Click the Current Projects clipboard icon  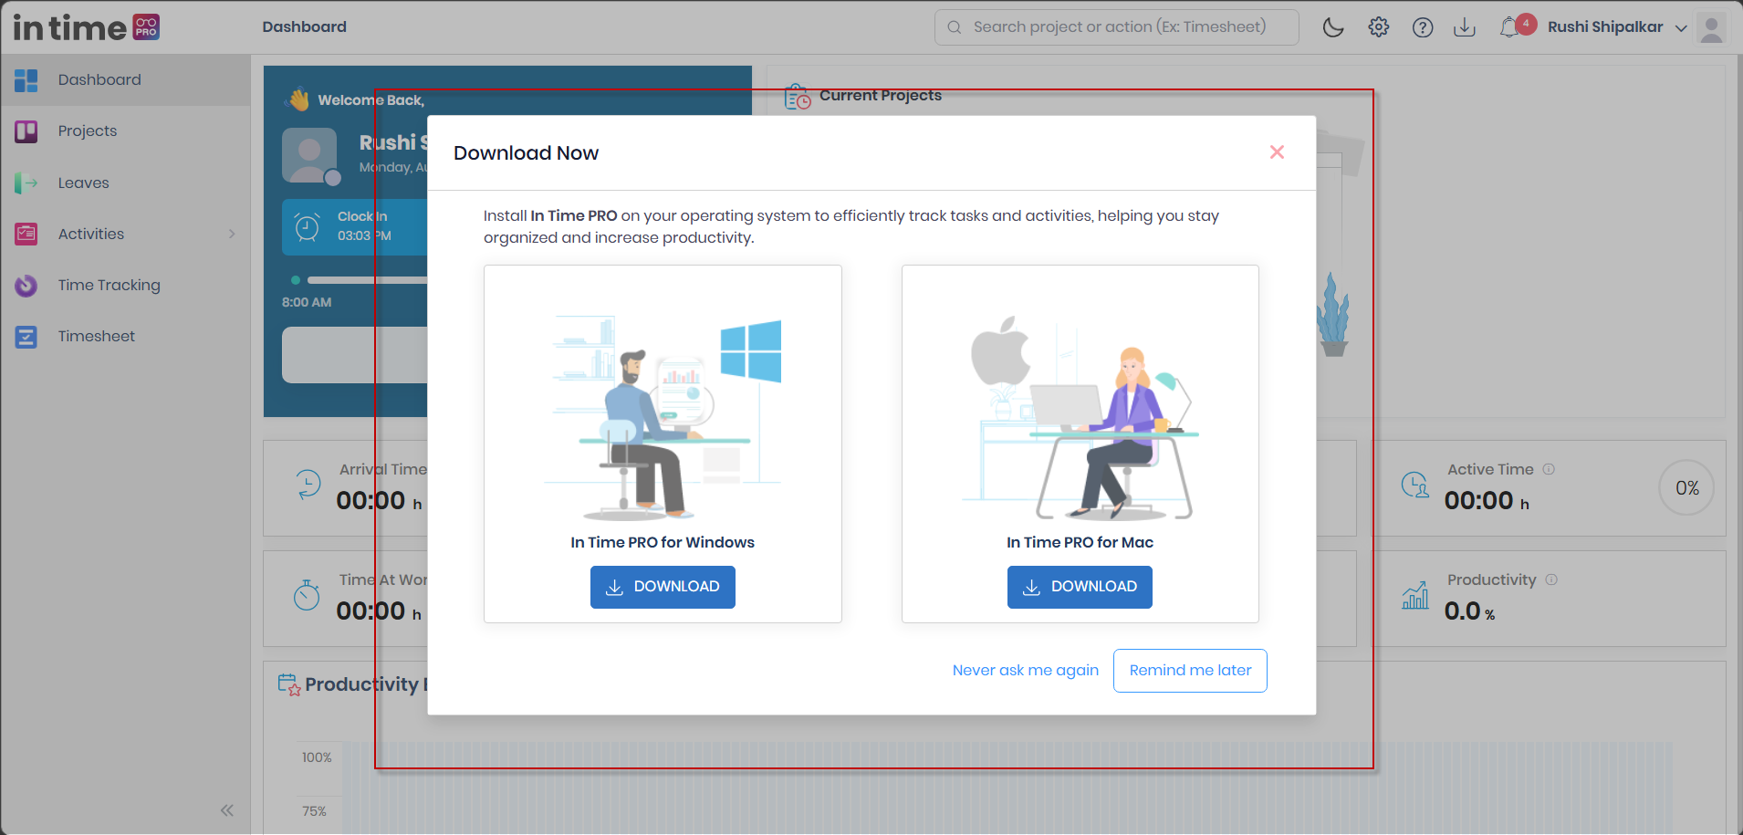point(798,96)
